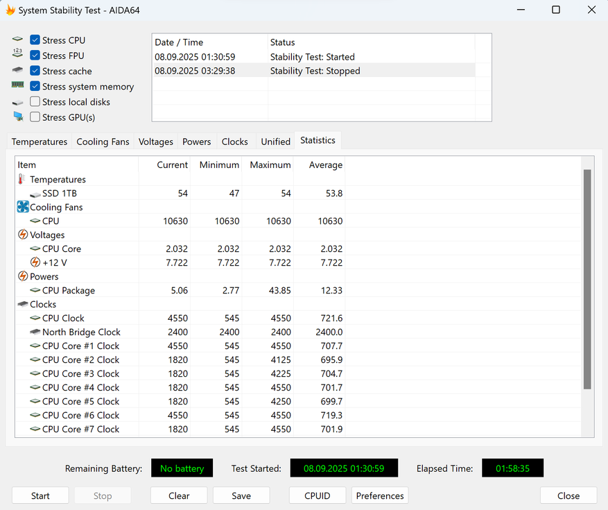Click the drive icon next to SSD 1TB

point(35,194)
